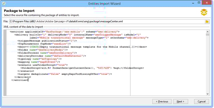Click the triggerMessage publicationStatus line
The width and height of the screenshot is (214, 108).
47,41
